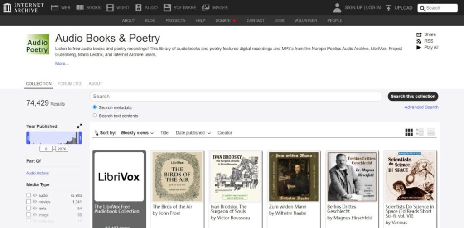Screen dimensions: 464x228
Task: Check the image media type checkbox
Action: 29,215
